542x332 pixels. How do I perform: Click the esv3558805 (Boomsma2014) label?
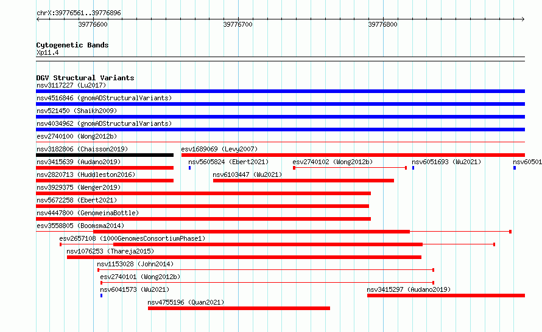tap(80, 226)
